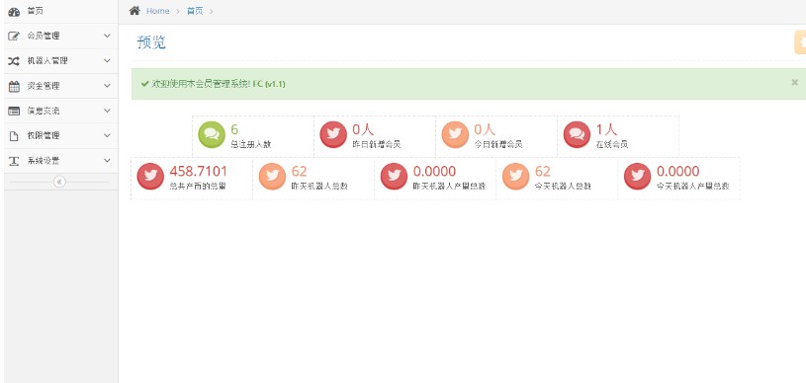Click the Home breadcrumb link
Image resolution: width=806 pixels, height=383 pixels.
click(x=157, y=11)
